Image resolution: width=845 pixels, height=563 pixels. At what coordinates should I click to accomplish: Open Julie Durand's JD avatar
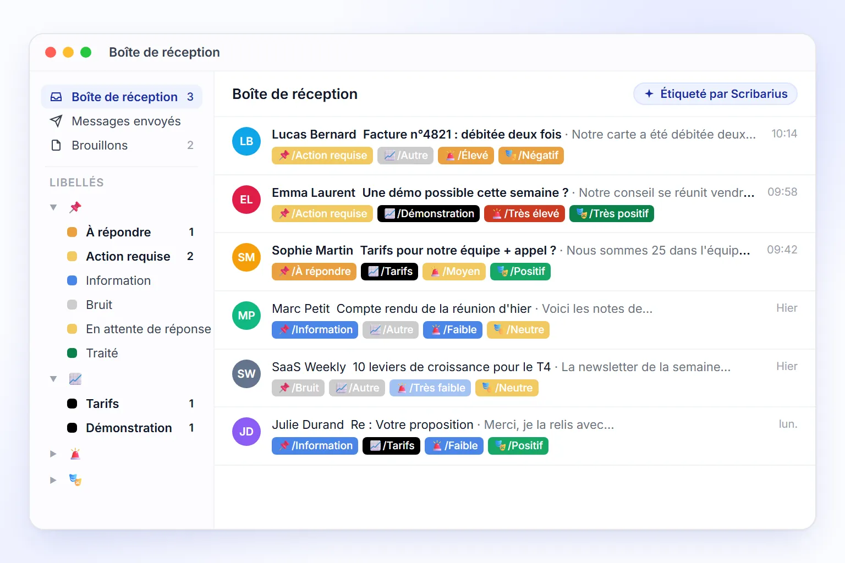coord(246,432)
